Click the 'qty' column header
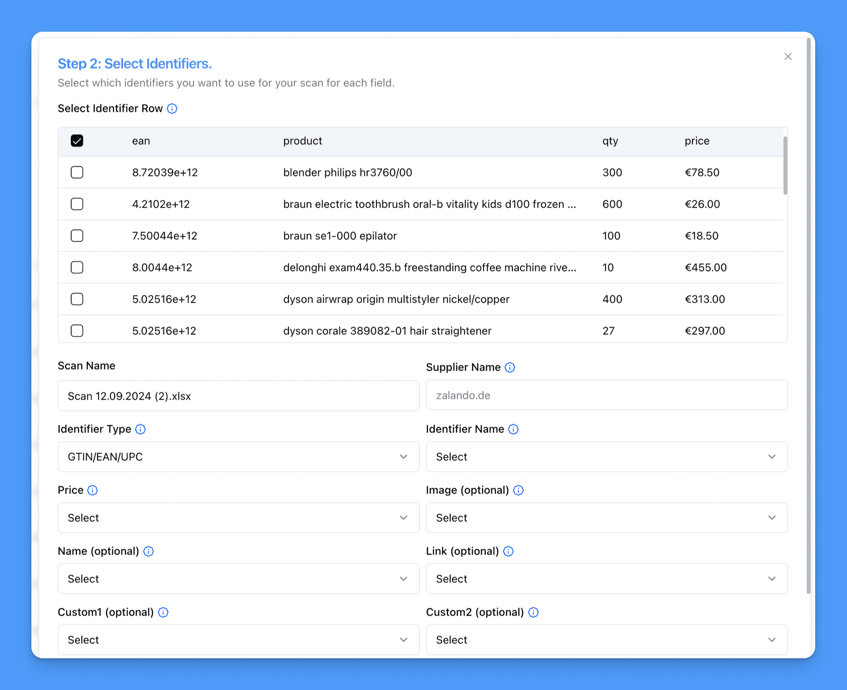Screen dimensions: 847x690 [610, 141]
